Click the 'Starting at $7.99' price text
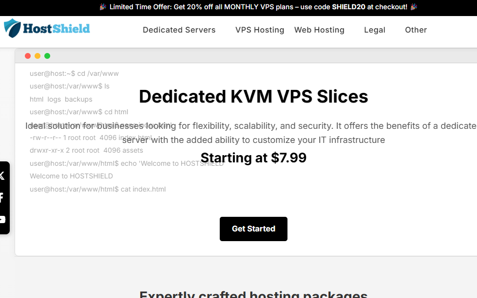The width and height of the screenshot is (477, 298). point(253,158)
